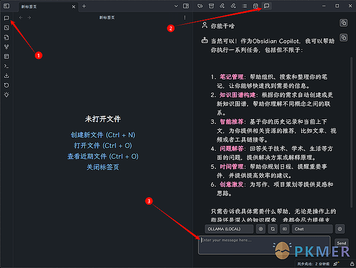Click the pink 智能推荐 text
The height and width of the screenshot is (268, 356).
pos(231,122)
